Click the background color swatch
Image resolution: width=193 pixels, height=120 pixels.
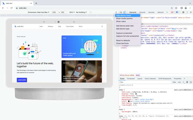click(x=134, y=99)
